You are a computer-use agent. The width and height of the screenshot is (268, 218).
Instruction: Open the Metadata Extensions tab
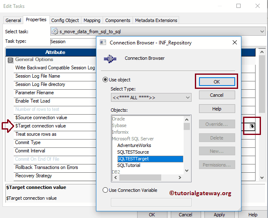pos(156,20)
